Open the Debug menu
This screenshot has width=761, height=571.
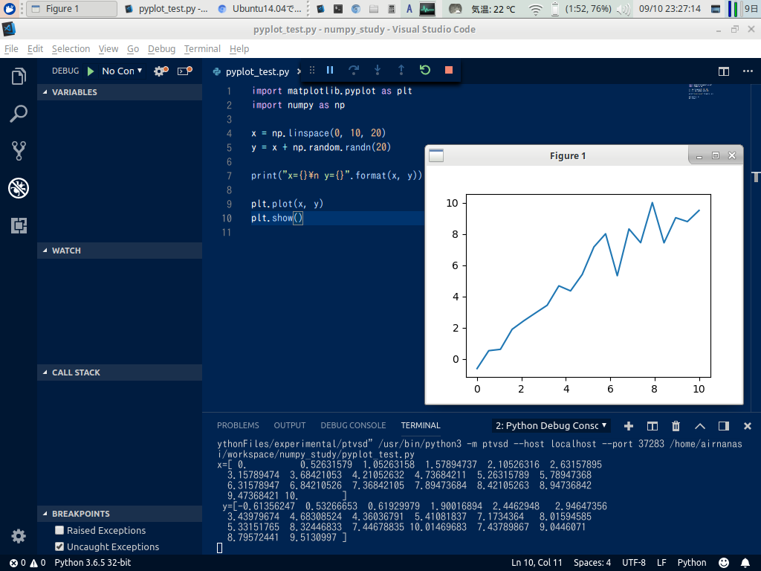pos(161,48)
